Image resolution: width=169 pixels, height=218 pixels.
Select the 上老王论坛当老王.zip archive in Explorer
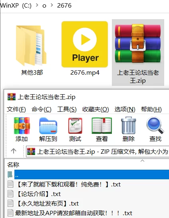138,53
